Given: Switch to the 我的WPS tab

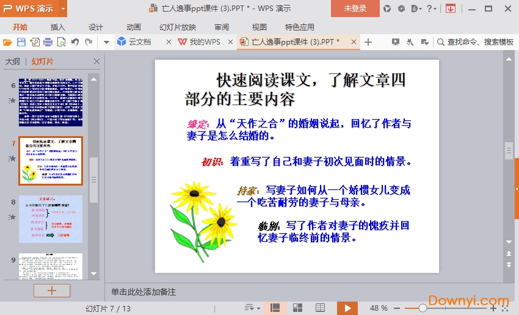Looking at the screenshot, I should pyautogui.click(x=200, y=42).
